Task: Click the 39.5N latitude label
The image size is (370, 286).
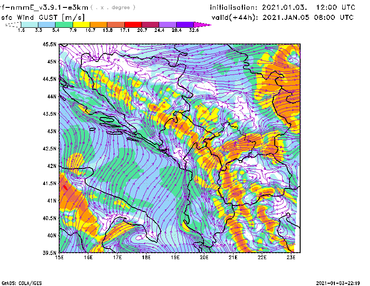Action: (x=49, y=253)
